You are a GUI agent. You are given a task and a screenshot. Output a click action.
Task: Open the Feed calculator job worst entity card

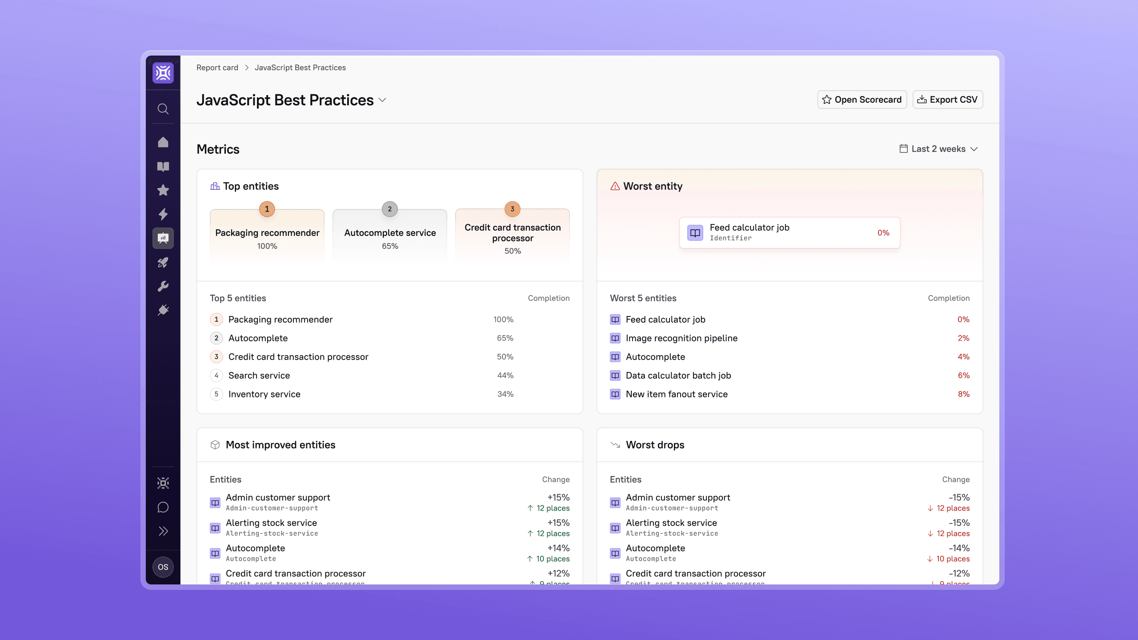point(790,232)
